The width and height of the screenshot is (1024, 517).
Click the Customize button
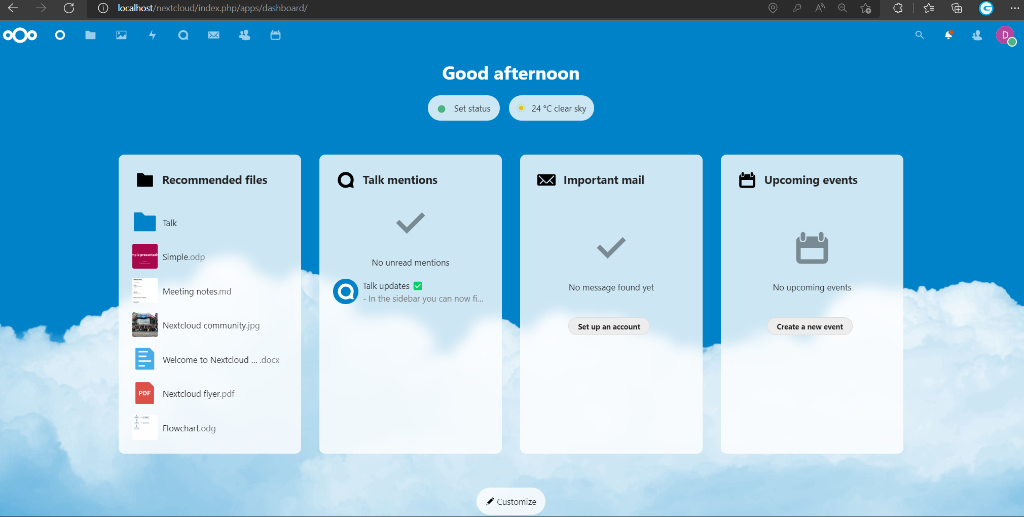tap(511, 501)
